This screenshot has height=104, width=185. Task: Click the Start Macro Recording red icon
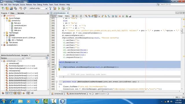(120, 16)
